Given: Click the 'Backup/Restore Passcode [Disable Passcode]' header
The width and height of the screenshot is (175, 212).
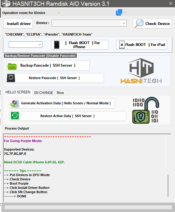Looking at the screenshot, I should pyautogui.click(x=40, y=56).
